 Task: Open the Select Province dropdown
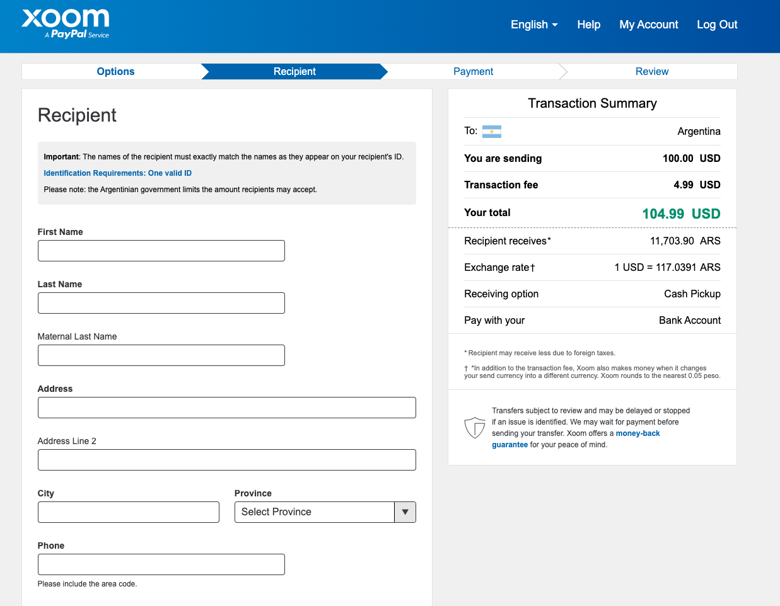(x=314, y=512)
